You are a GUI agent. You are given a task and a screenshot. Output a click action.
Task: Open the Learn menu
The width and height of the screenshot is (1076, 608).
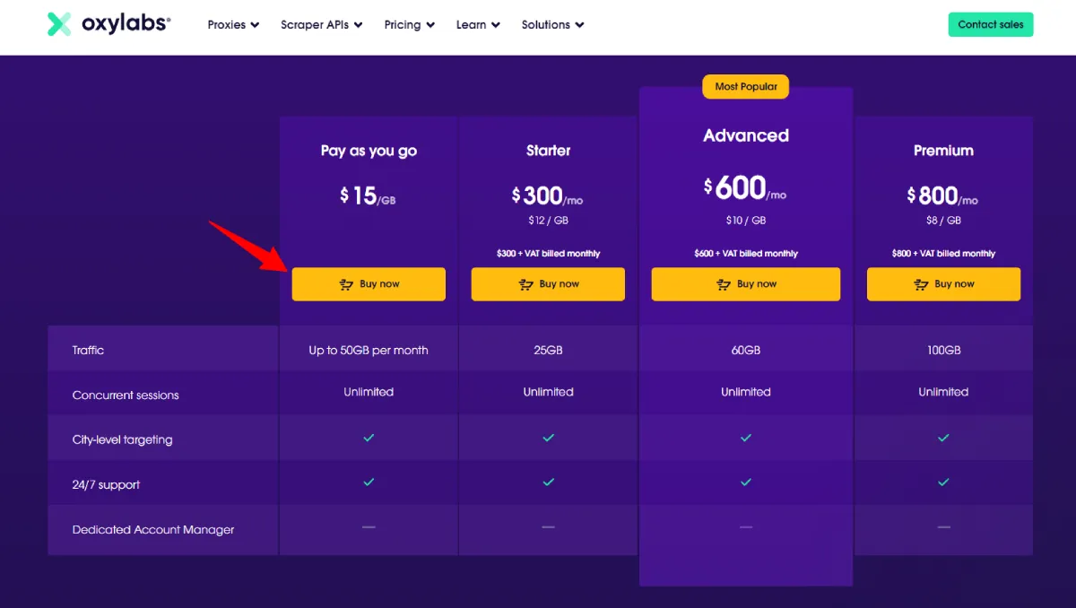[x=478, y=25]
